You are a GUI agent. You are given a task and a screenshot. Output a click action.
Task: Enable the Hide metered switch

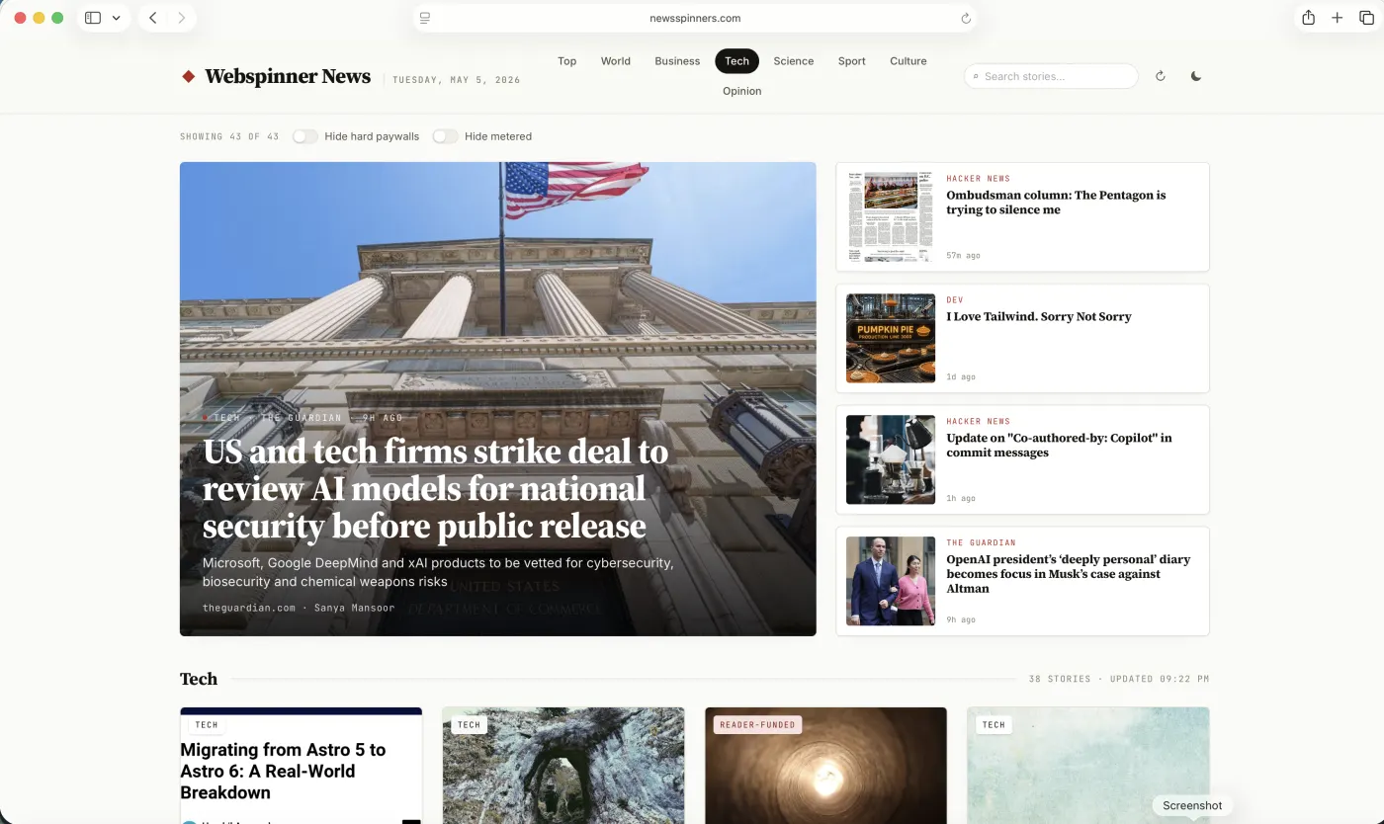point(446,136)
